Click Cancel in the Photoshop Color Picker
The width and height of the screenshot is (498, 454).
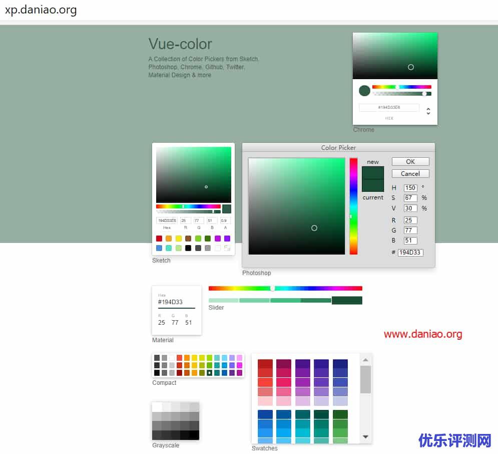click(x=410, y=173)
